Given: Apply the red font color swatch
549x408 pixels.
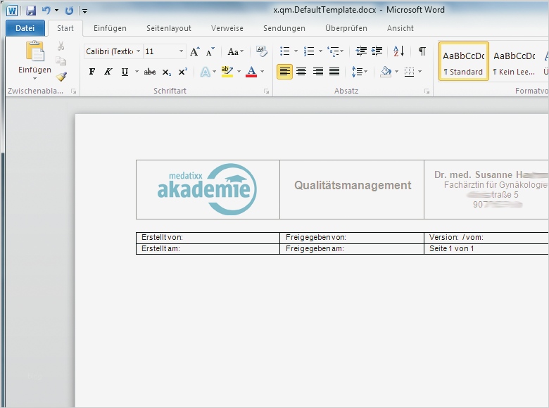Looking at the screenshot, I should 251,72.
